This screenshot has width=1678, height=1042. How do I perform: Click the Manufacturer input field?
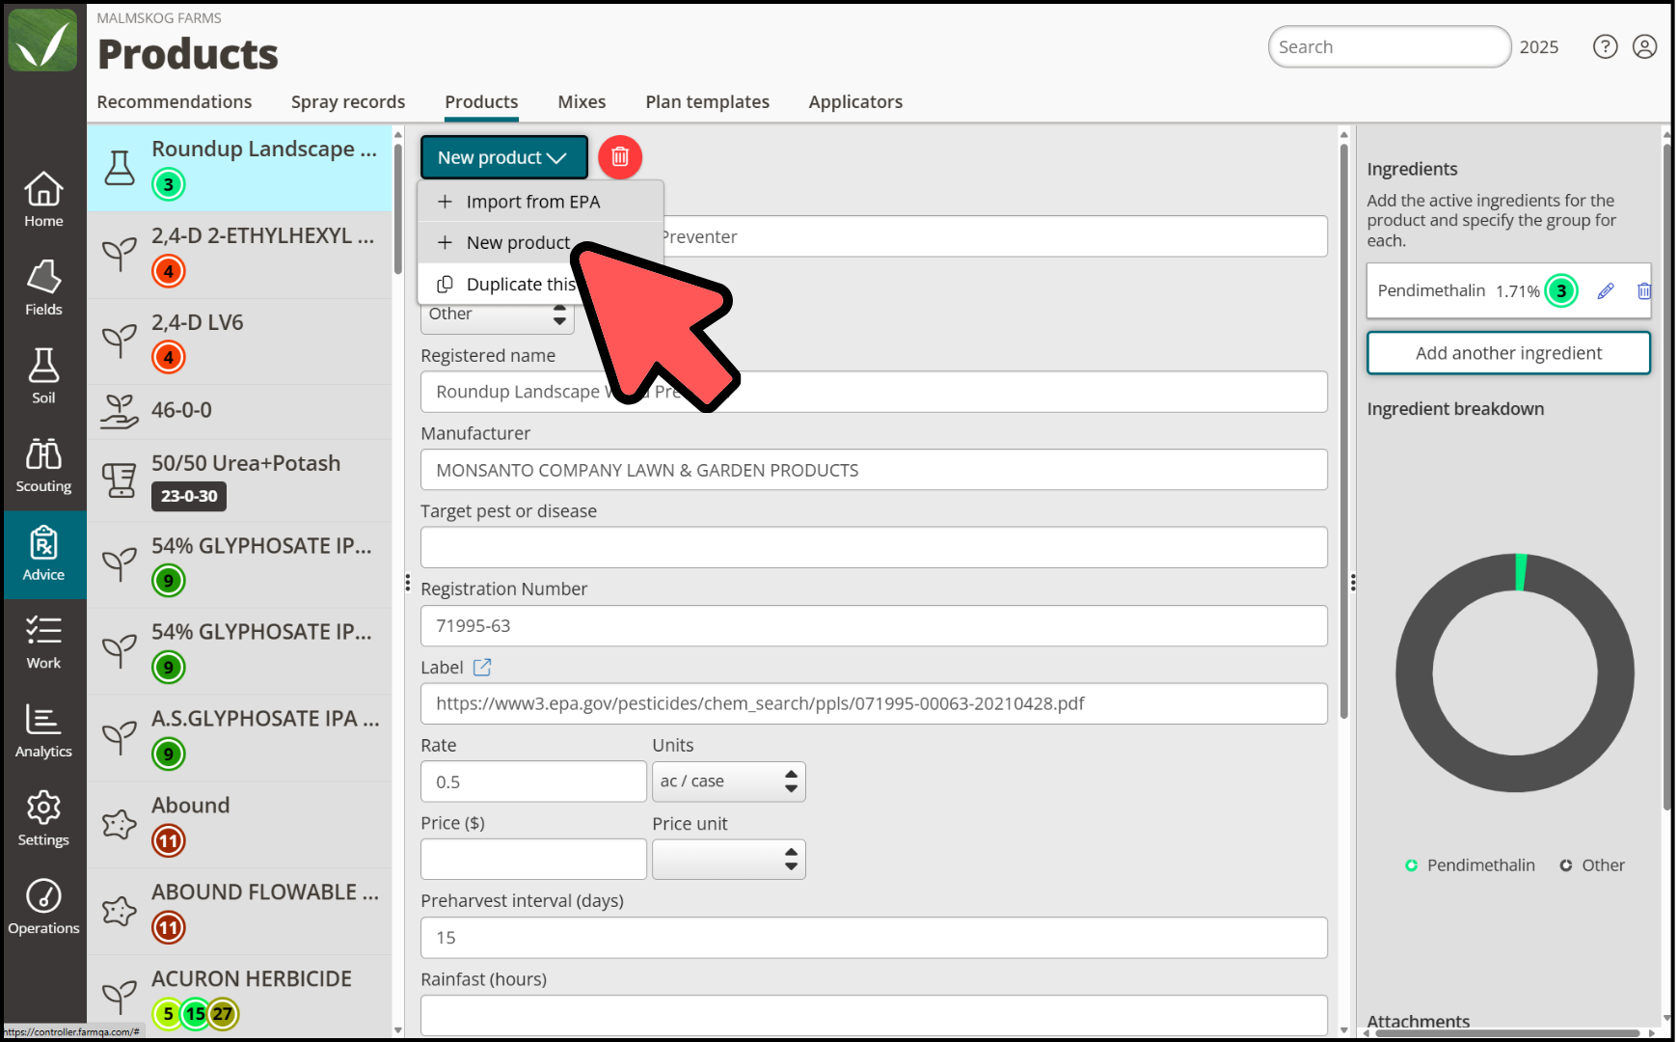click(x=874, y=470)
